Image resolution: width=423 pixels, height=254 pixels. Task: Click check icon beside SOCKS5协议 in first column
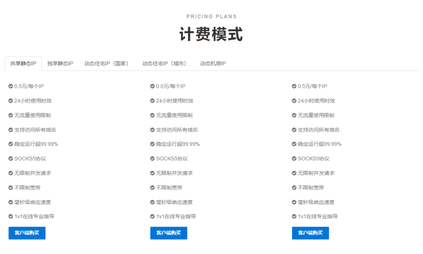[x=10, y=159]
